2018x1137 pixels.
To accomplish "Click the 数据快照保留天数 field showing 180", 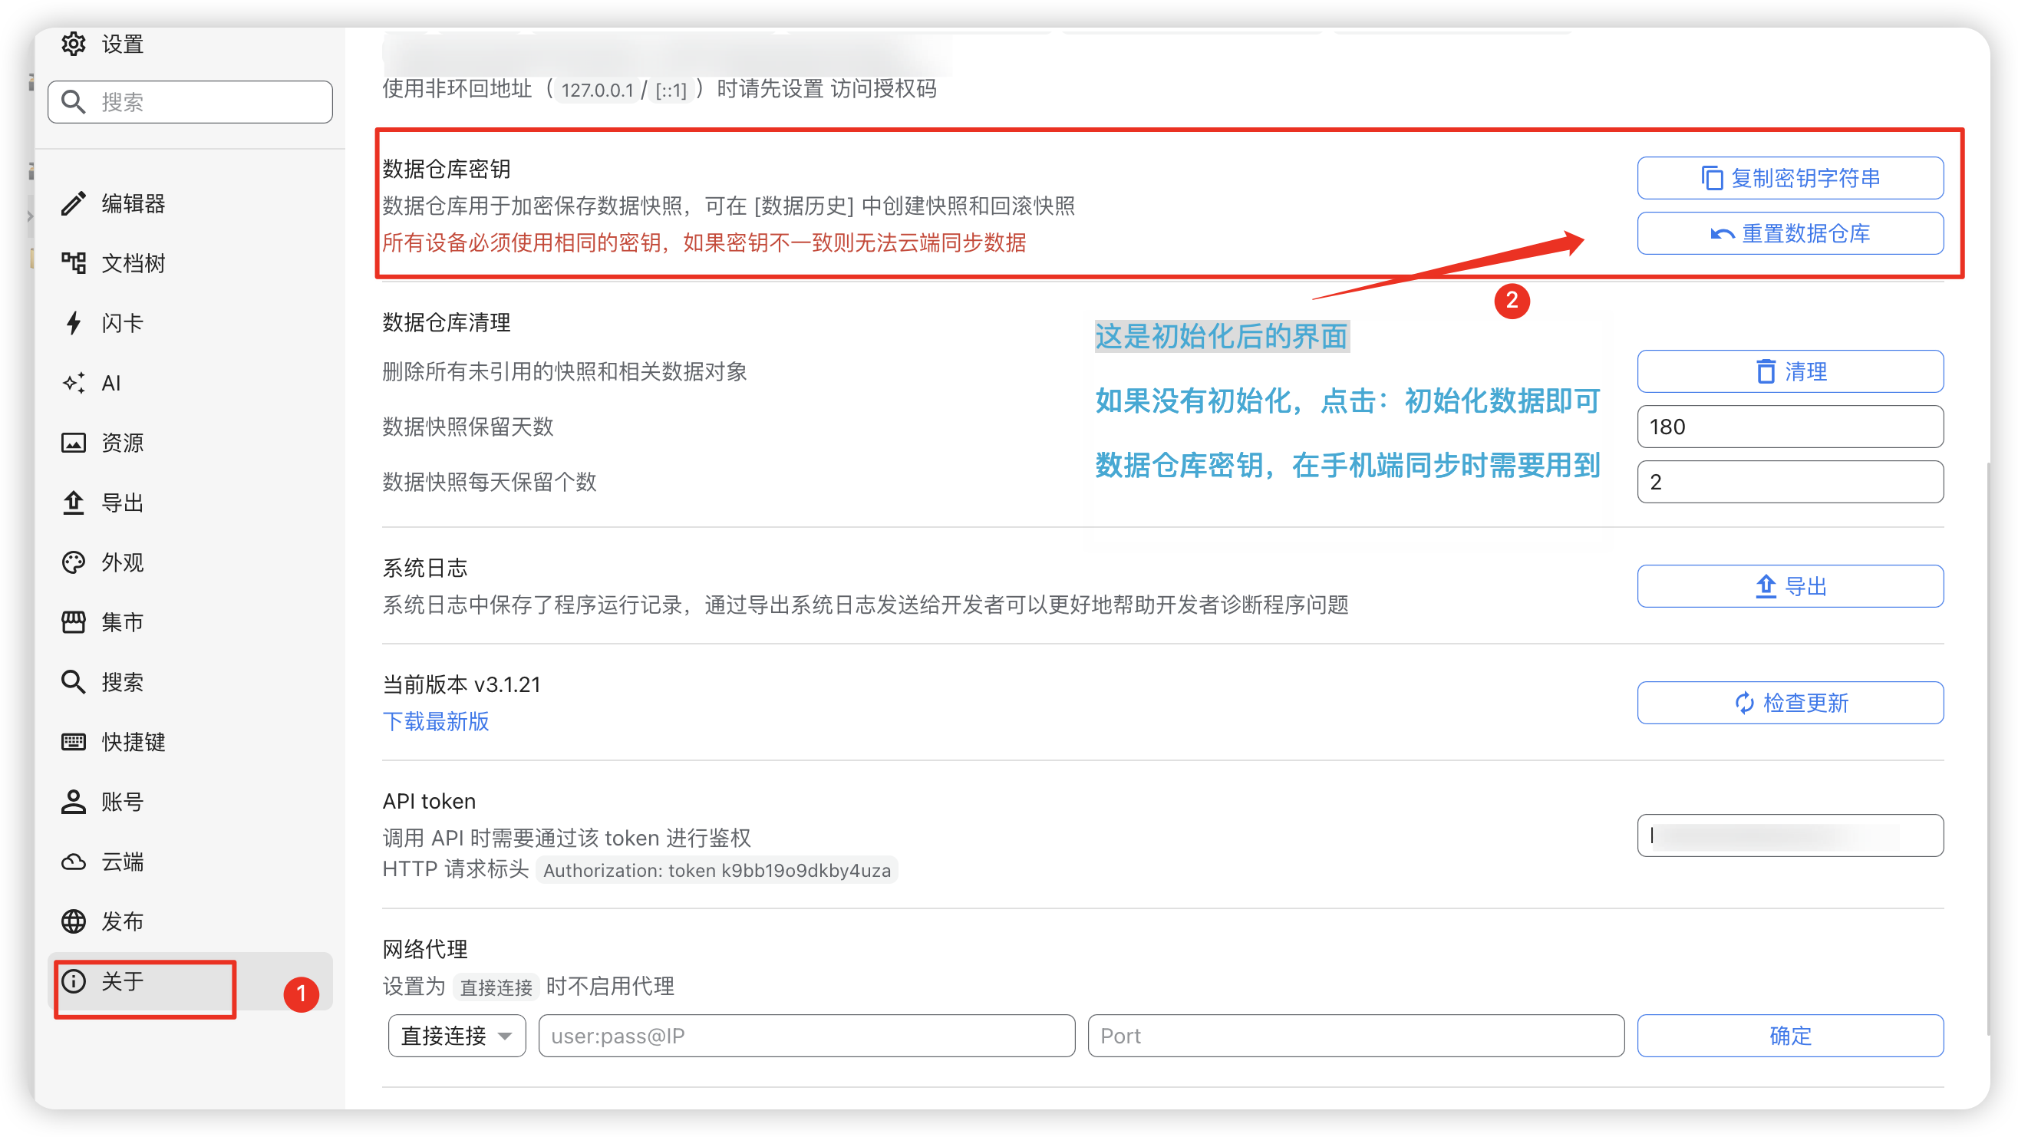I will pos(1790,427).
